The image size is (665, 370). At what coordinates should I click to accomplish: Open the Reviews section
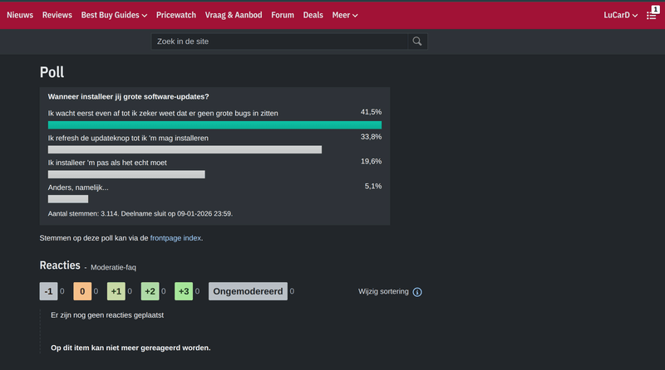click(x=57, y=15)
